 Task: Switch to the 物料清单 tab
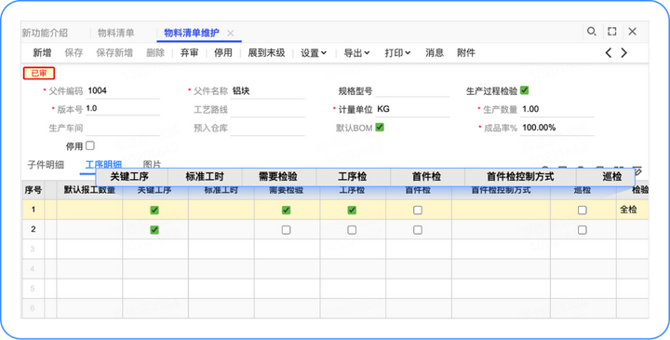[115, 33]
